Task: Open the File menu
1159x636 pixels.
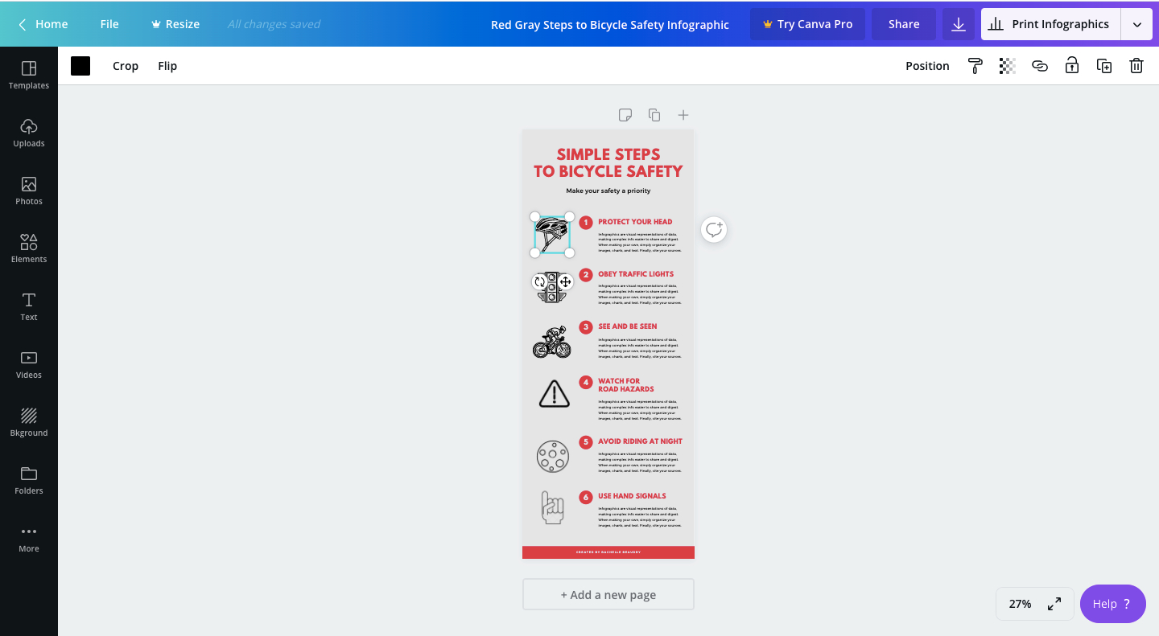Action: pyautogui.click(x=109, y=24)
